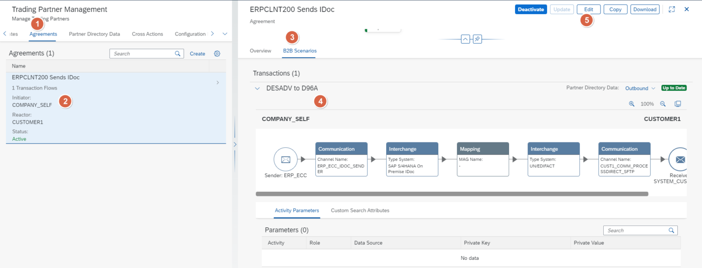Viewport: 702px width, 268px height.
Task: Collapse the header with the up-arrow button
Action: [x=465, y=39]
